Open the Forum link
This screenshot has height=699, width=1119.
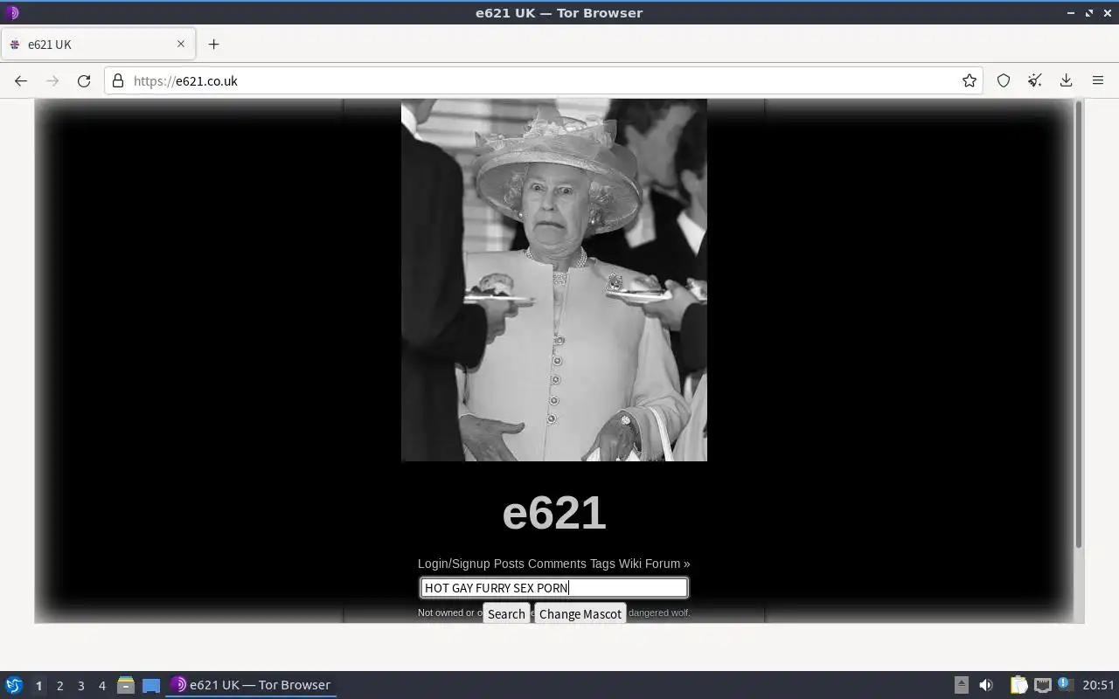pos(663,564)
